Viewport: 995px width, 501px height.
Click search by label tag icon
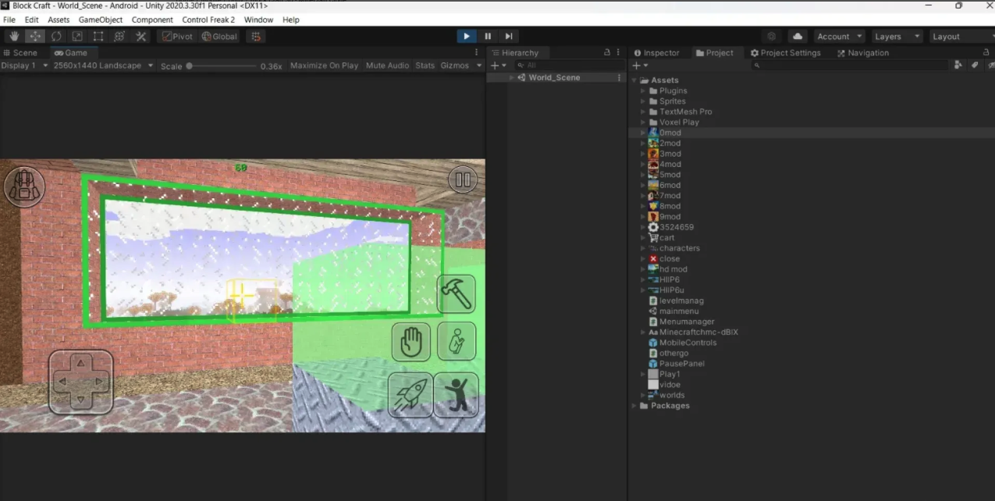pos(975,65)
